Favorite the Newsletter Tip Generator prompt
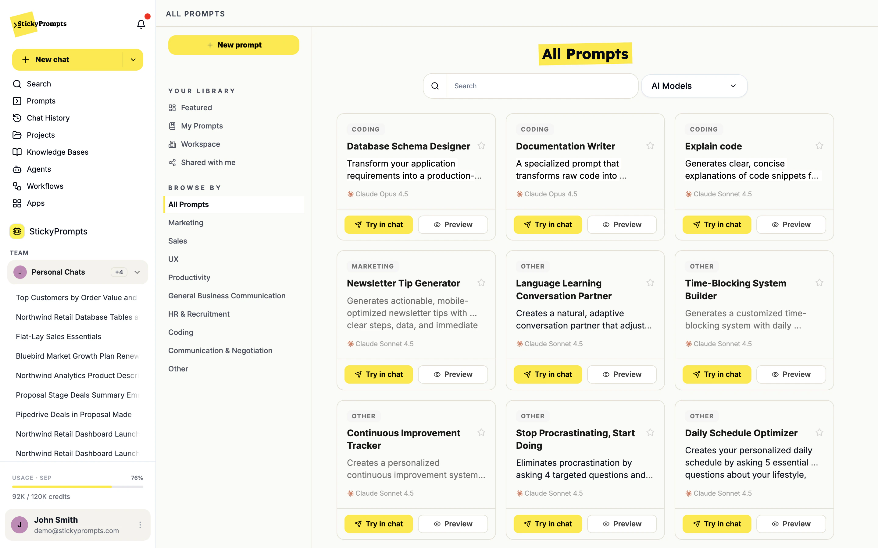Viewport: 878px width, 548px height. coord(481,283)
